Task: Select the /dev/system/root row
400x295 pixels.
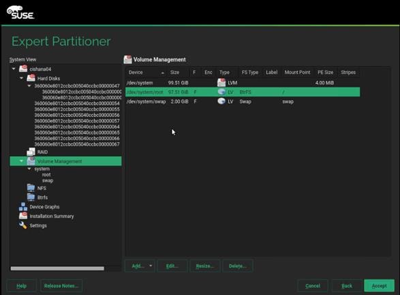Action: click(x=243, y=92)
